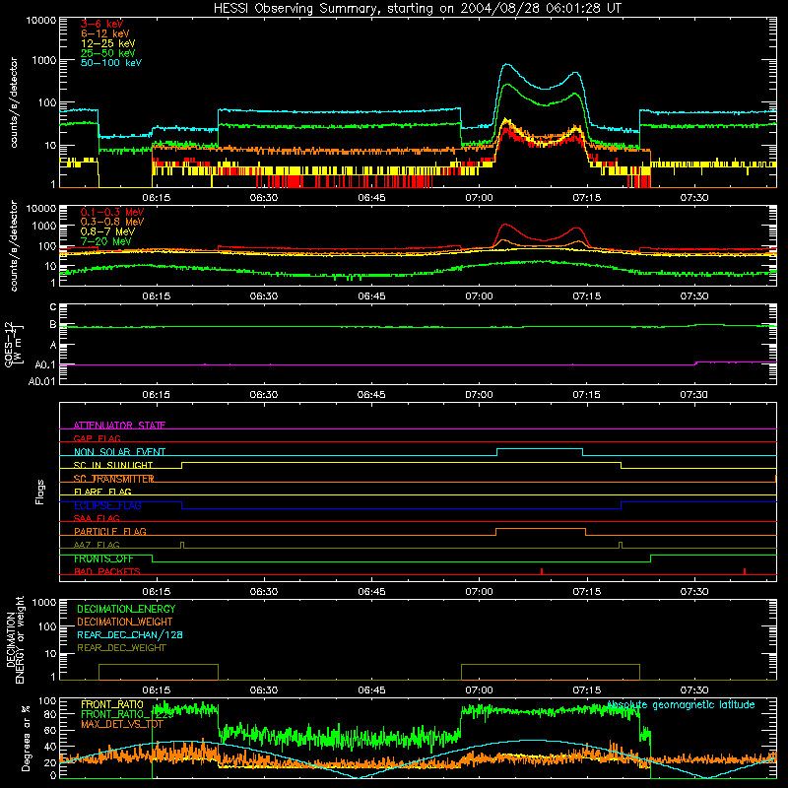Click the NON_SOLAR_EVENT flag label
The width and height of the screenshot is (788, 788).
coord(119,452)
